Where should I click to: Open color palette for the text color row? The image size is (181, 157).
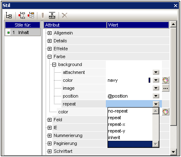[x=166, y=112]
